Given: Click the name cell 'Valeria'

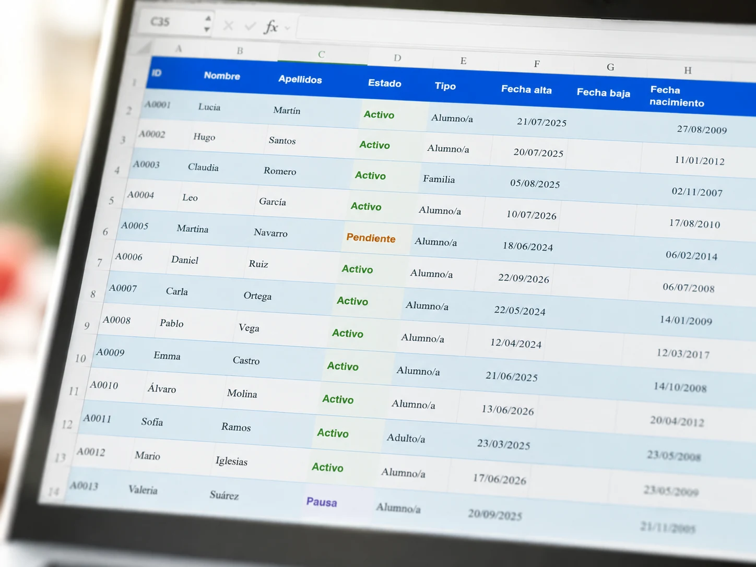Looking at the screenshot, I should (143, 490).
